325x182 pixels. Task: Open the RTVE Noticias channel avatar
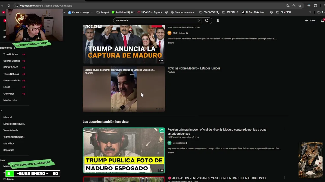click(x=169, y=33)
